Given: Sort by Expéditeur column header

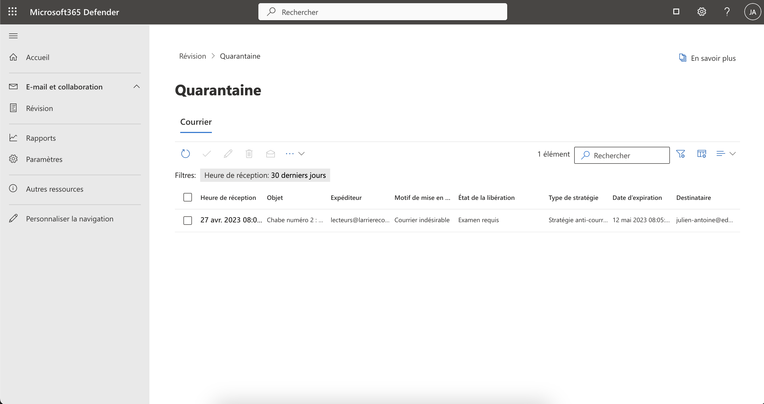Looking at the screenshot, I should coord(346,197).
